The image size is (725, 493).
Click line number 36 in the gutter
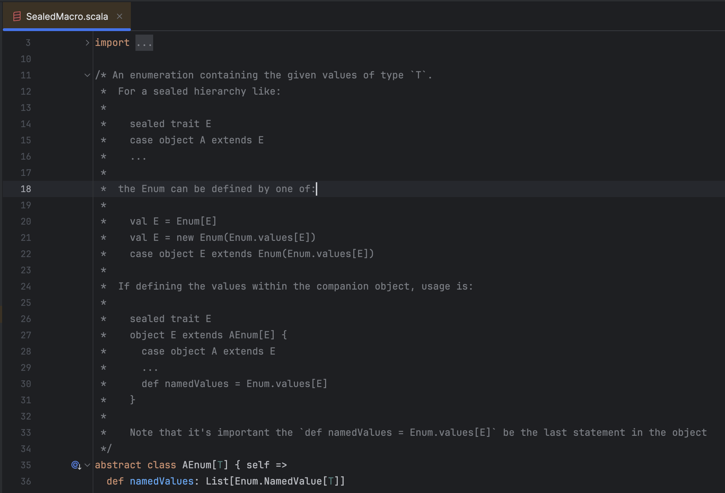tap(26, 481)
